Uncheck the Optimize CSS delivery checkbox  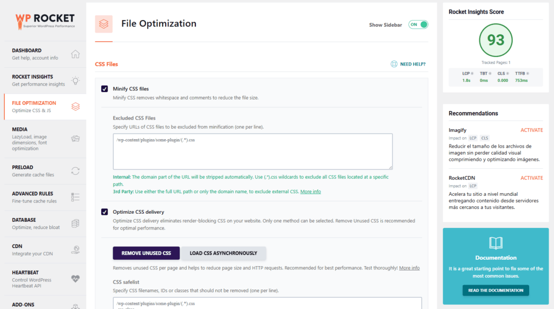104,212
